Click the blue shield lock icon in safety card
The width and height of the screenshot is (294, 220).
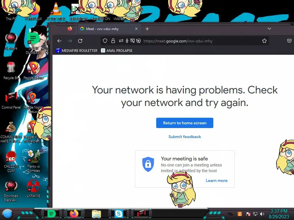click(x=148, y=164)
